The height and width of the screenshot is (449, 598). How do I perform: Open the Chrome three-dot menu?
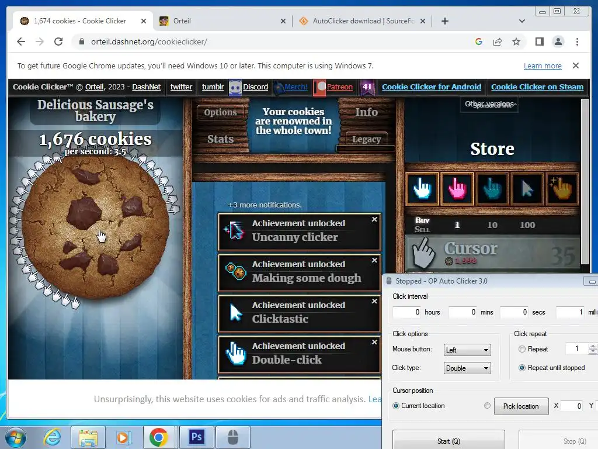click(x=577, y=42)
